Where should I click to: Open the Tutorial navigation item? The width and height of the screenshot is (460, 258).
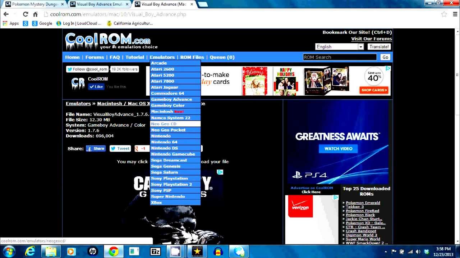pyautogui.click(x=135, y=57)
